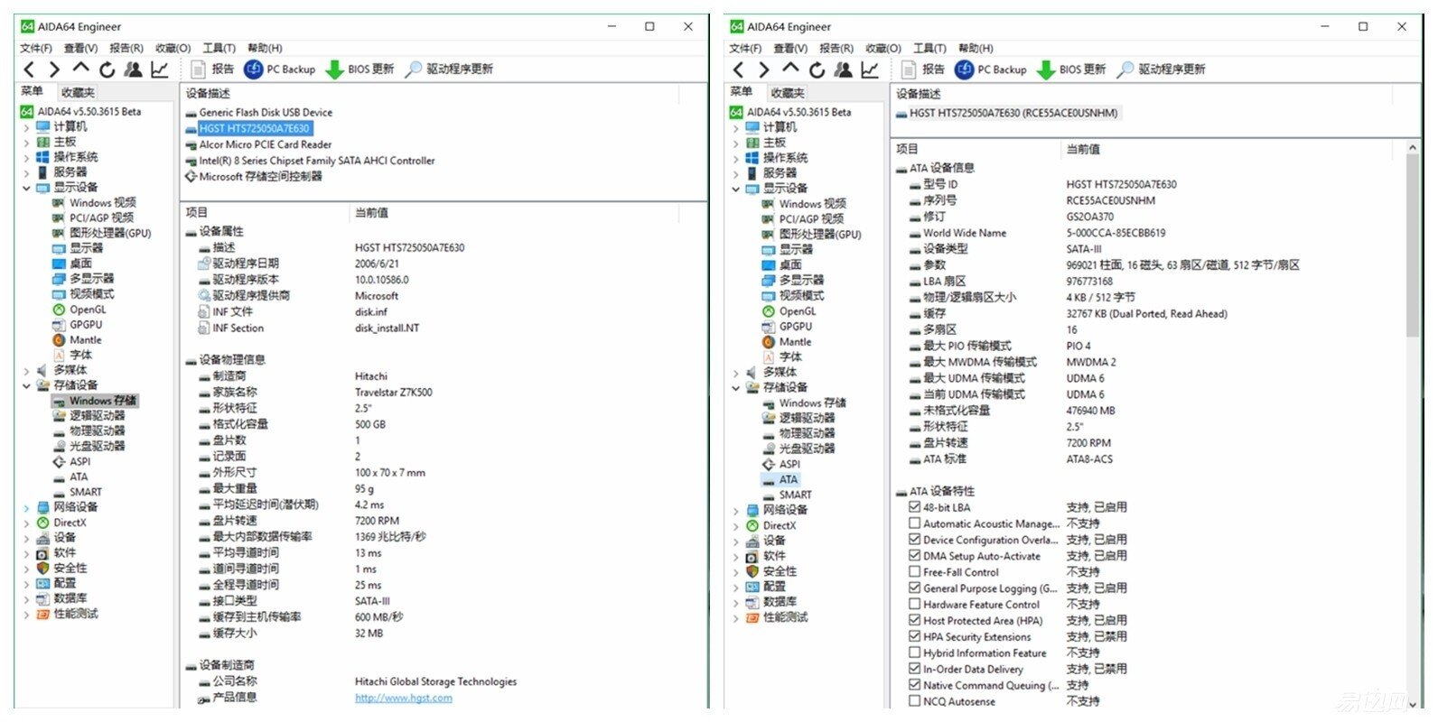Toggle General Purpose Logging checkbox

[914, 588]
